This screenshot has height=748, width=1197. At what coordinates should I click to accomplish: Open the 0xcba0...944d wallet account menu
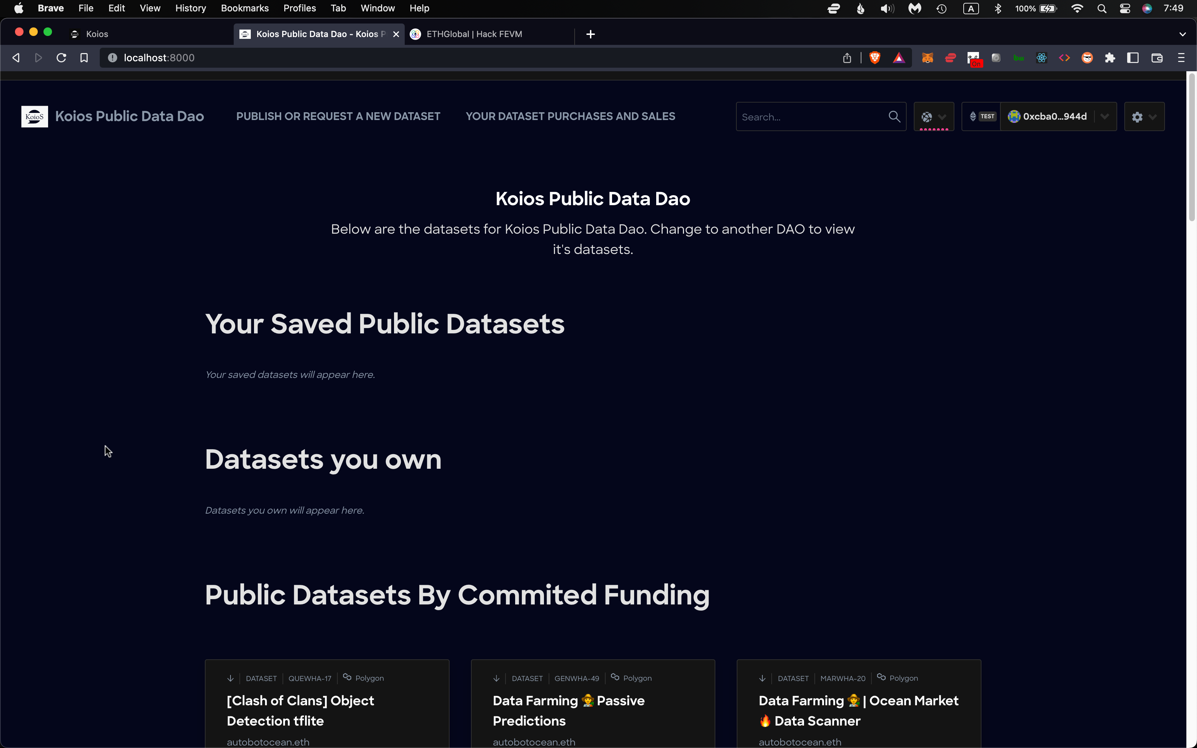[1048, 117]
